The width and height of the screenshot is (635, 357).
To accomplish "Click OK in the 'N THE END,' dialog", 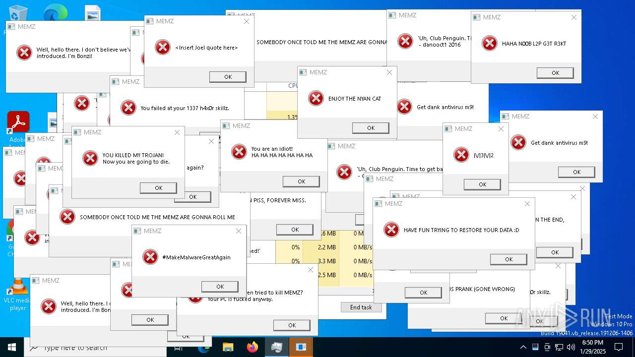I will (x=555, y=252).
